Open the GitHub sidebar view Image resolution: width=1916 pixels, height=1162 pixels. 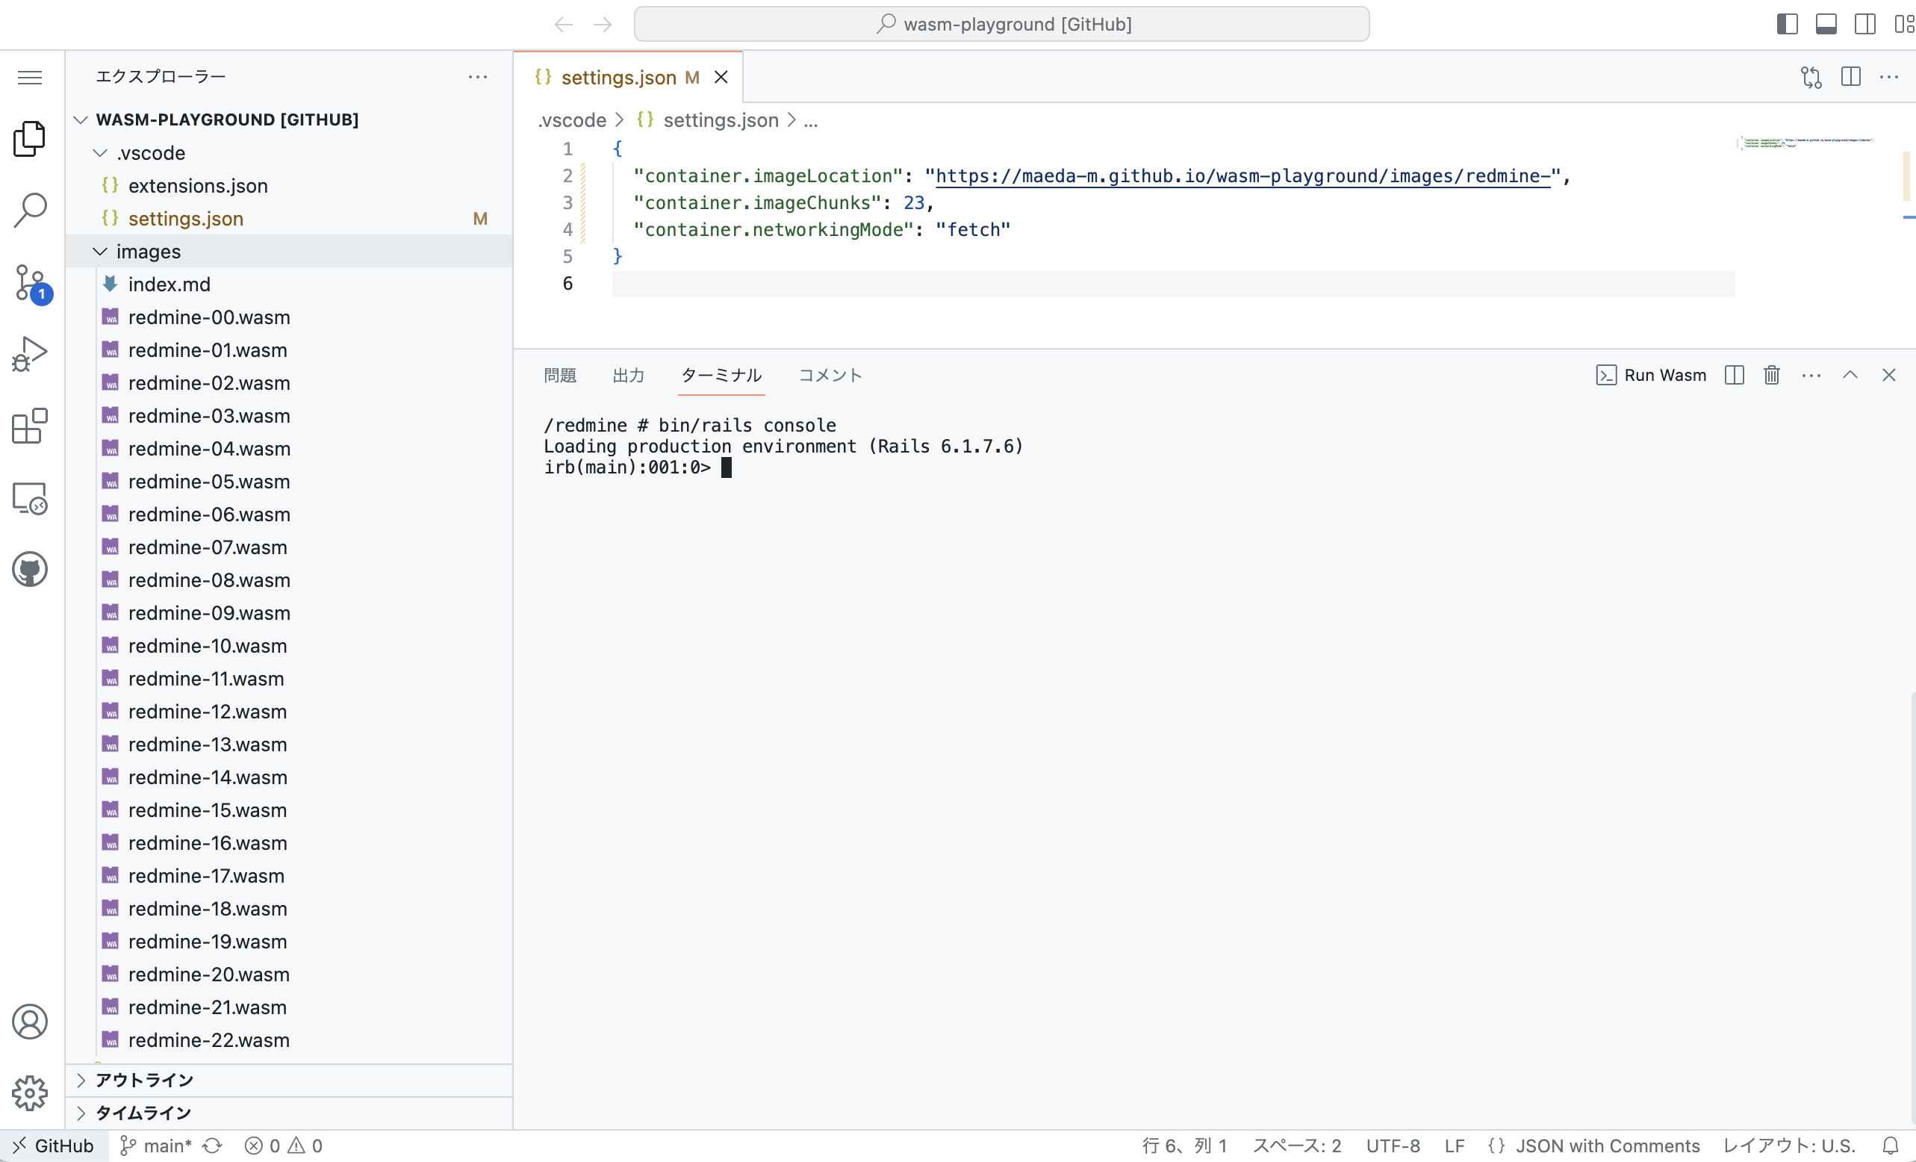point(30,568)
